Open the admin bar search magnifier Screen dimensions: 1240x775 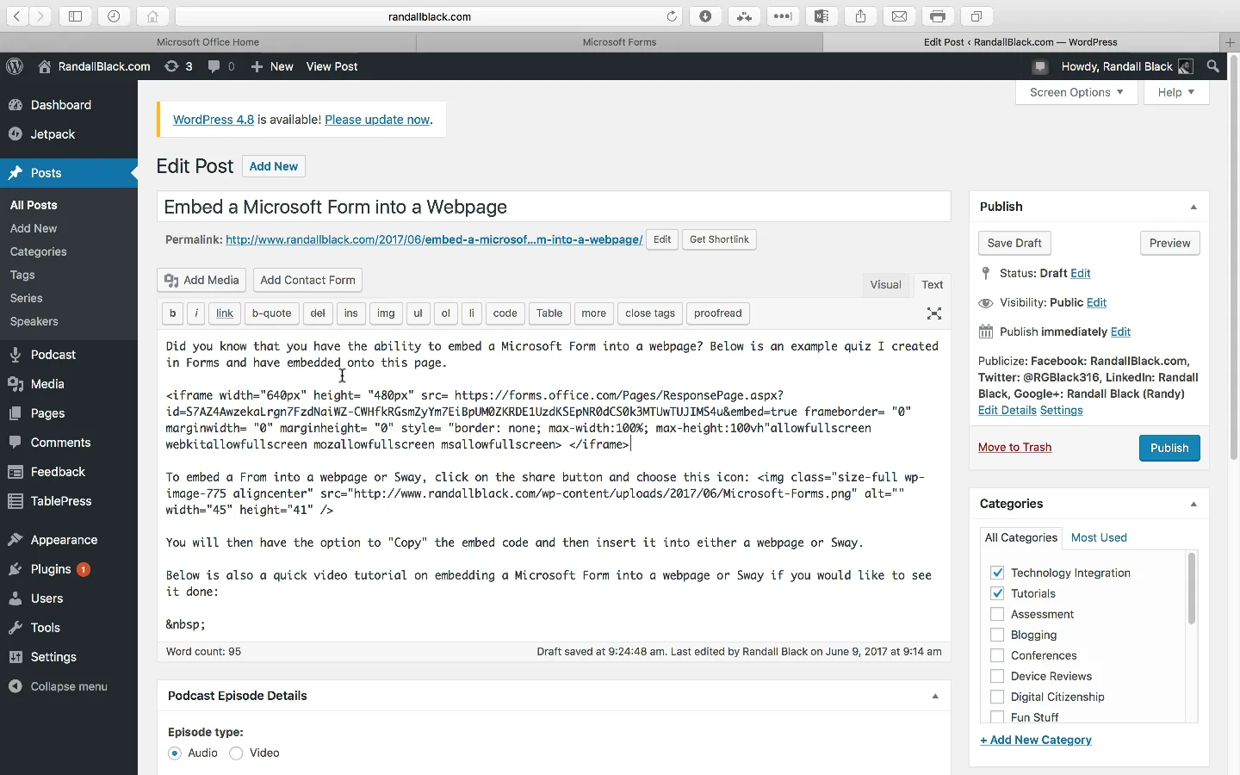1213,66
